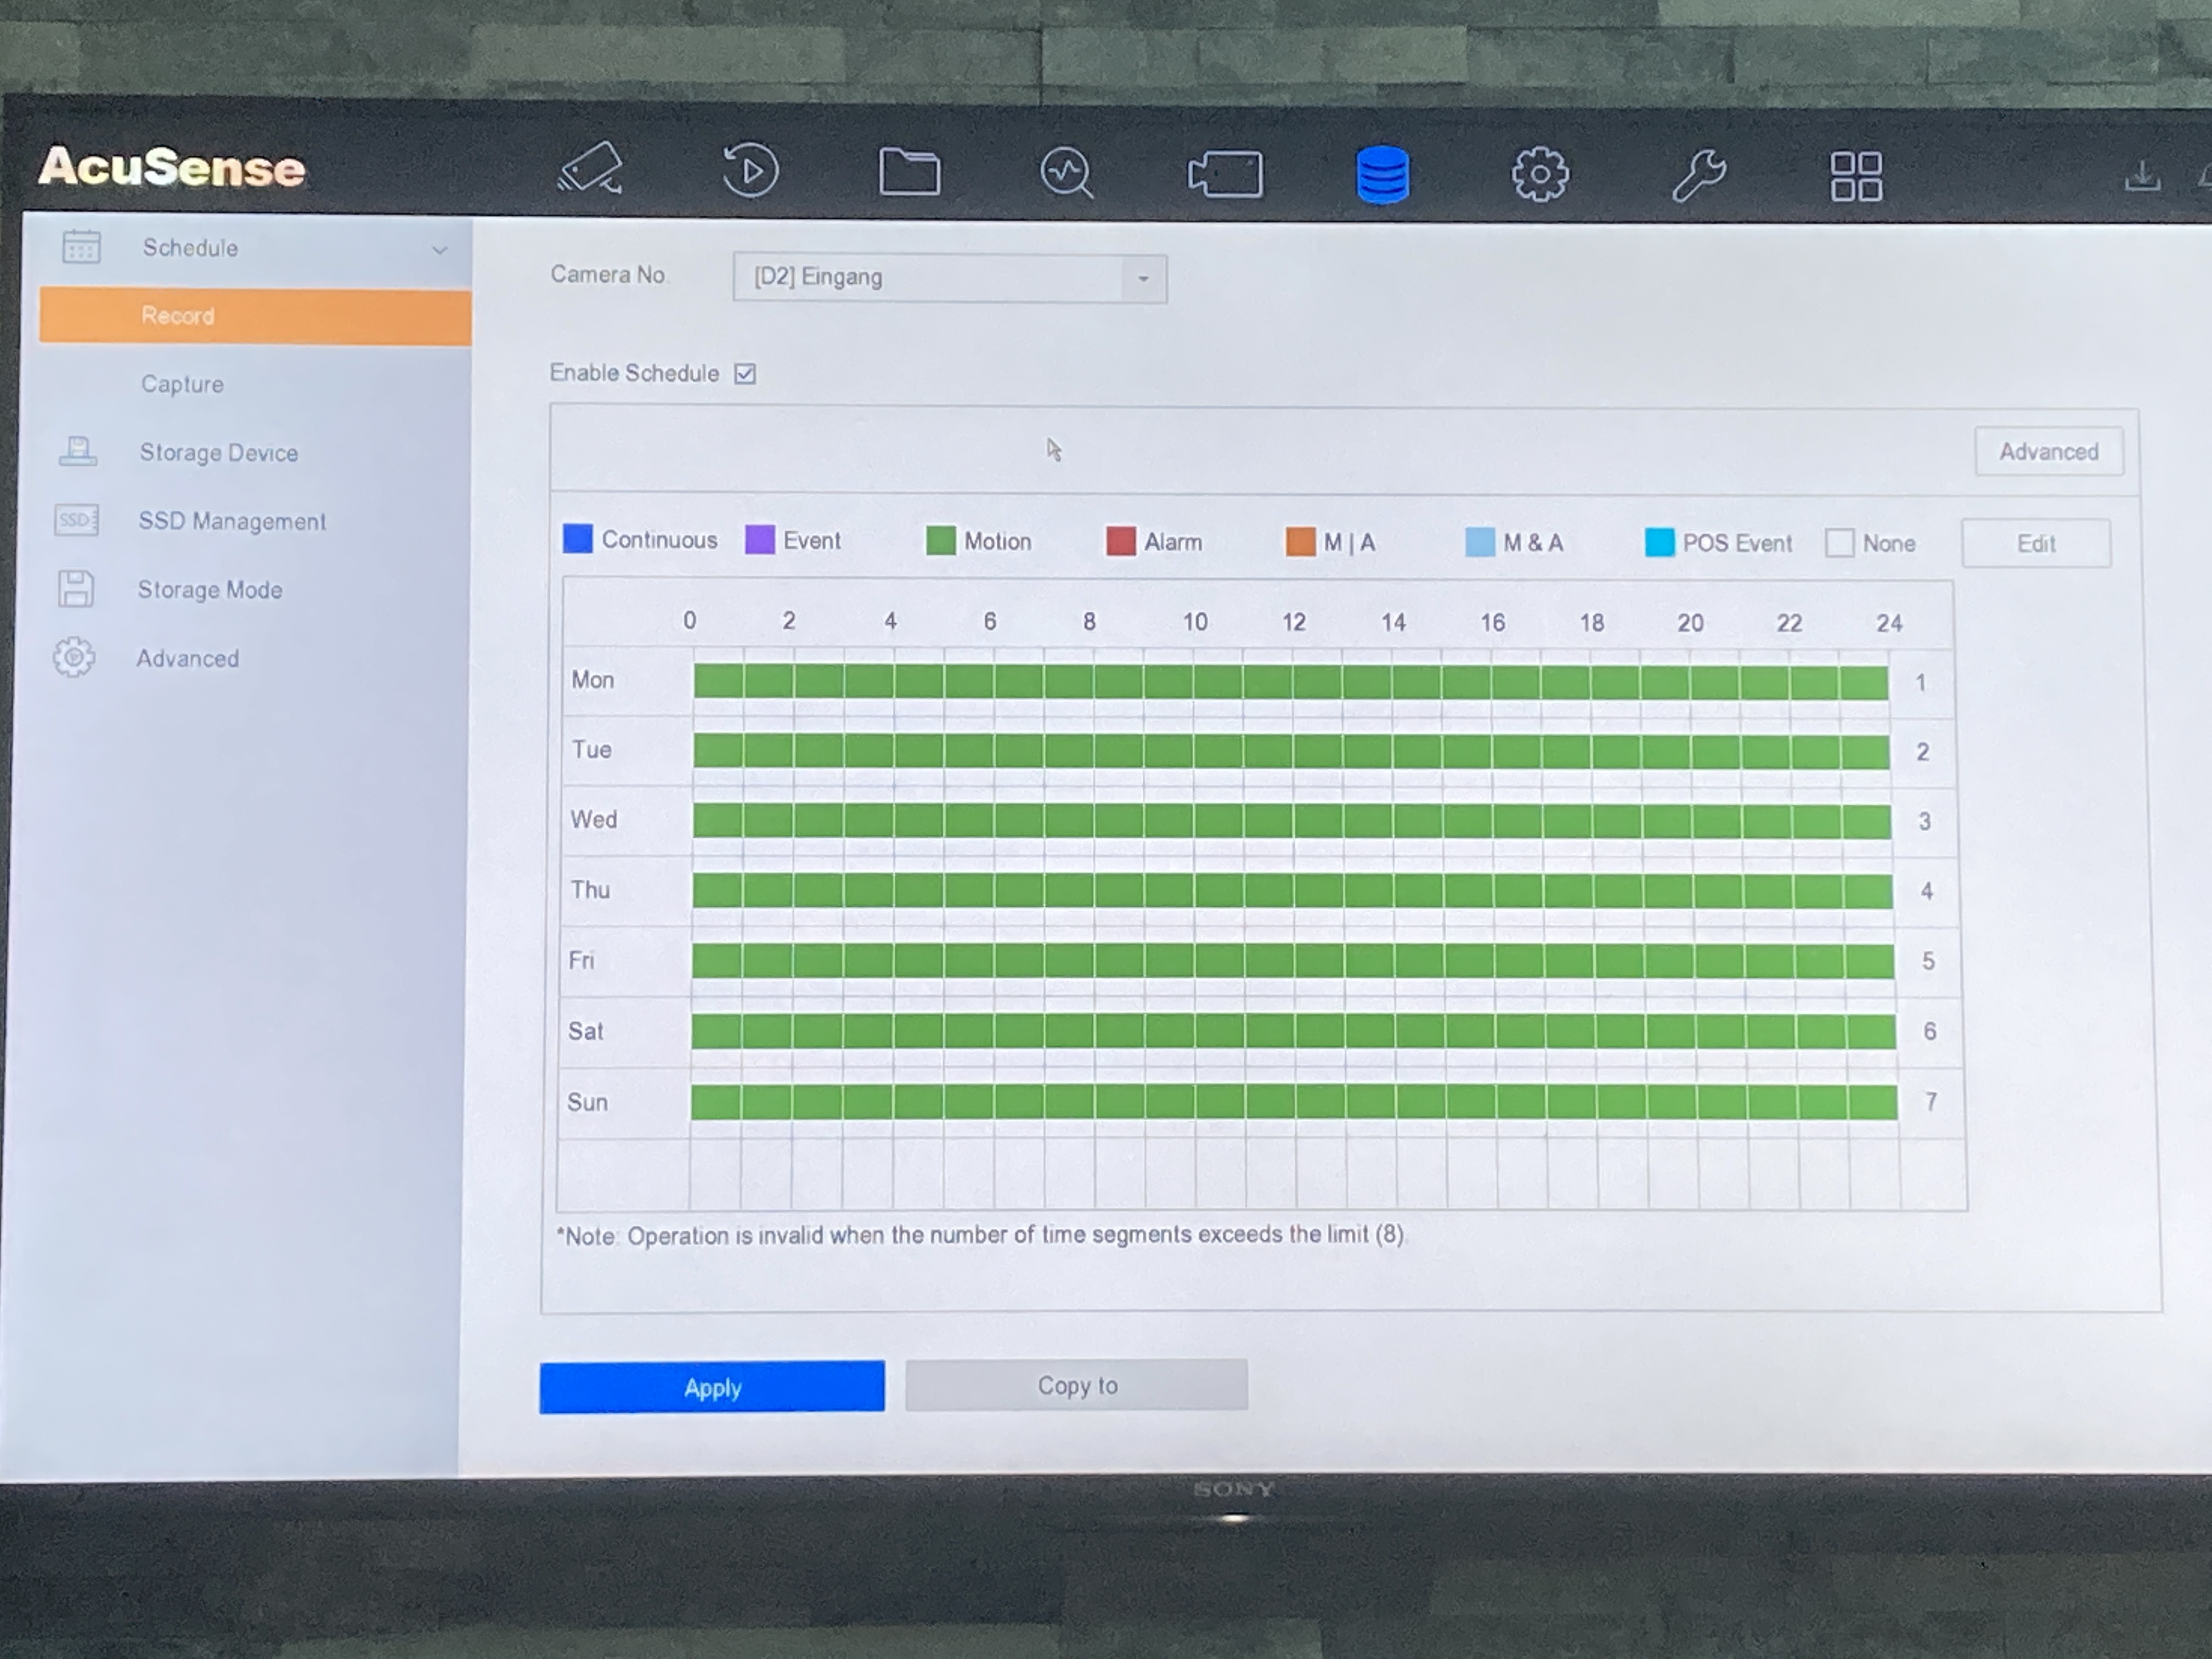Open the camera management icon

(1225, 175)
